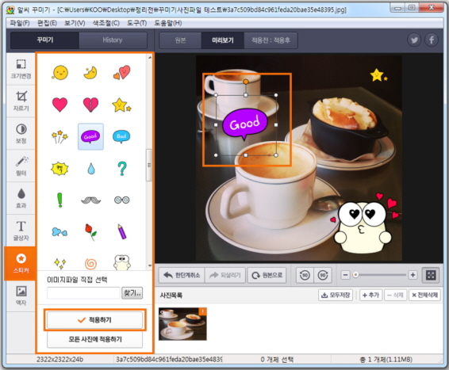449x370 pixels.
Task: Show the 미리보기 preview view
Action: 223,40
